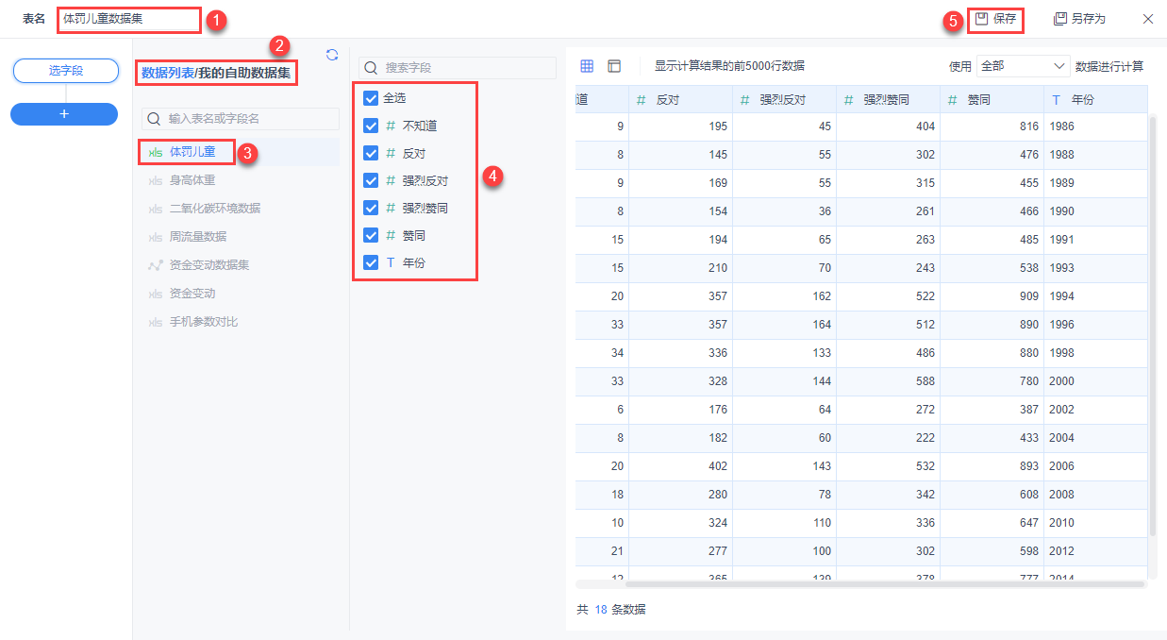Image resolution: width=1167 pixels, height=640 pixels.
Task: Click the refresh icon beside 我的自助数据集
Action: tap(332, 55)
